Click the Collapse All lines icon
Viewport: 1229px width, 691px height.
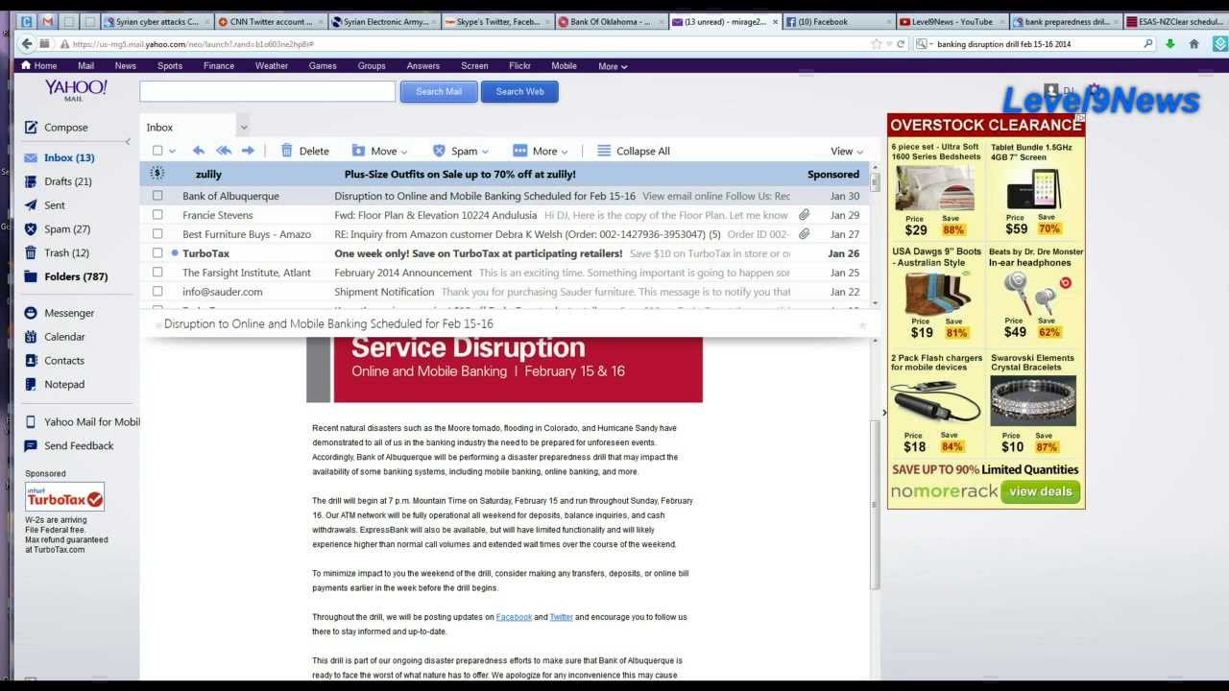click(604, 151)
